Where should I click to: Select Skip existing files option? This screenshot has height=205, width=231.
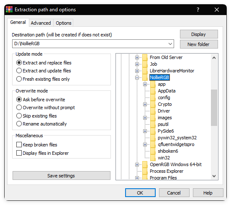pos(19,116)
